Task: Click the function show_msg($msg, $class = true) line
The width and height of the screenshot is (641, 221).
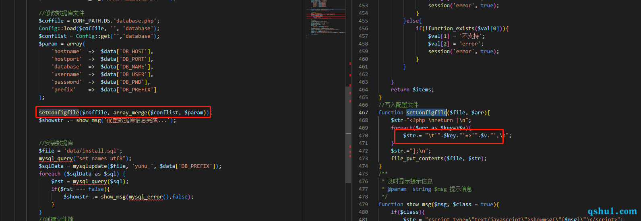Action: 439,204
